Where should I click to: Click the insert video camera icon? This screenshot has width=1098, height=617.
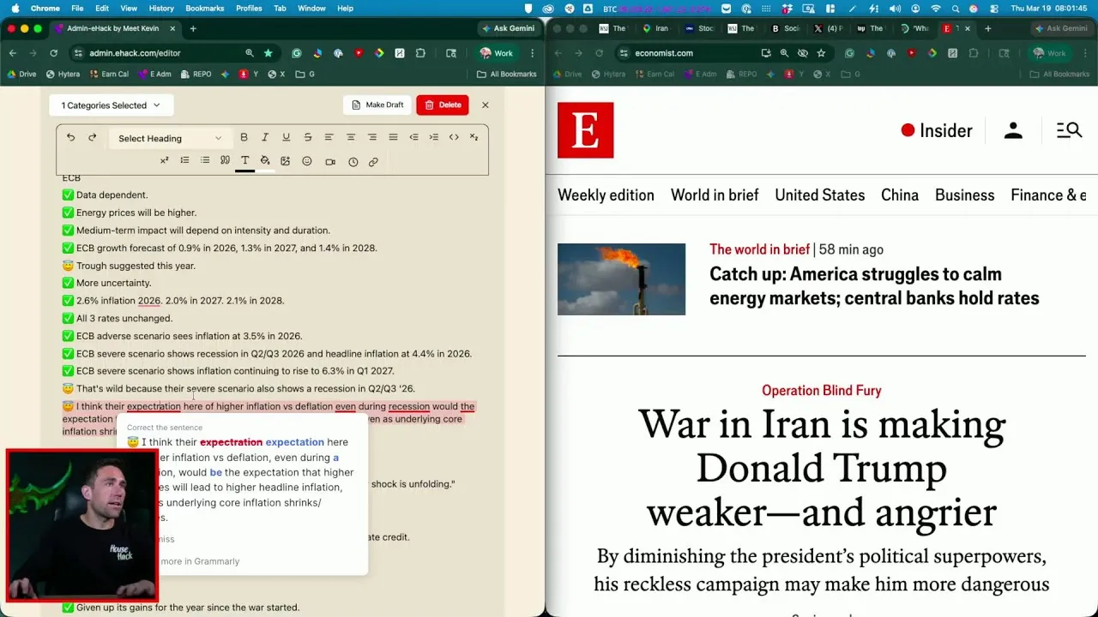coord(330,161)
